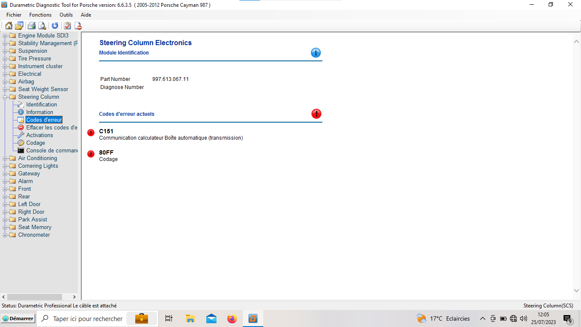
Task: Open Identification under Steering Column
Action: point(41,104)
